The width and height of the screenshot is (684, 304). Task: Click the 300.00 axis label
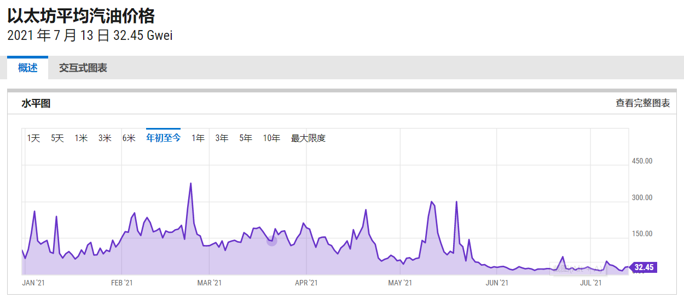[x=642, y=197]
